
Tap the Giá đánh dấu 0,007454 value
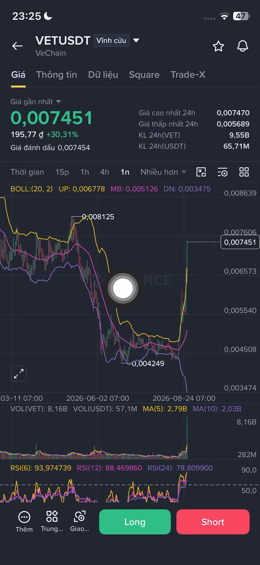[74, 148]
